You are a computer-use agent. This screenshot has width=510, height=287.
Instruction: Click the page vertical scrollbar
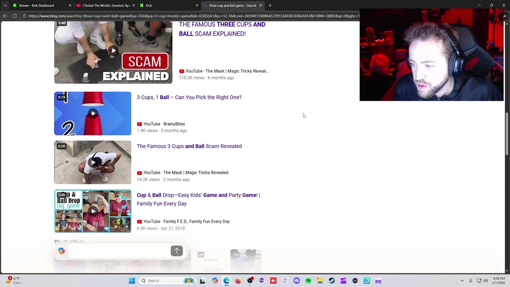click(507, 134)
